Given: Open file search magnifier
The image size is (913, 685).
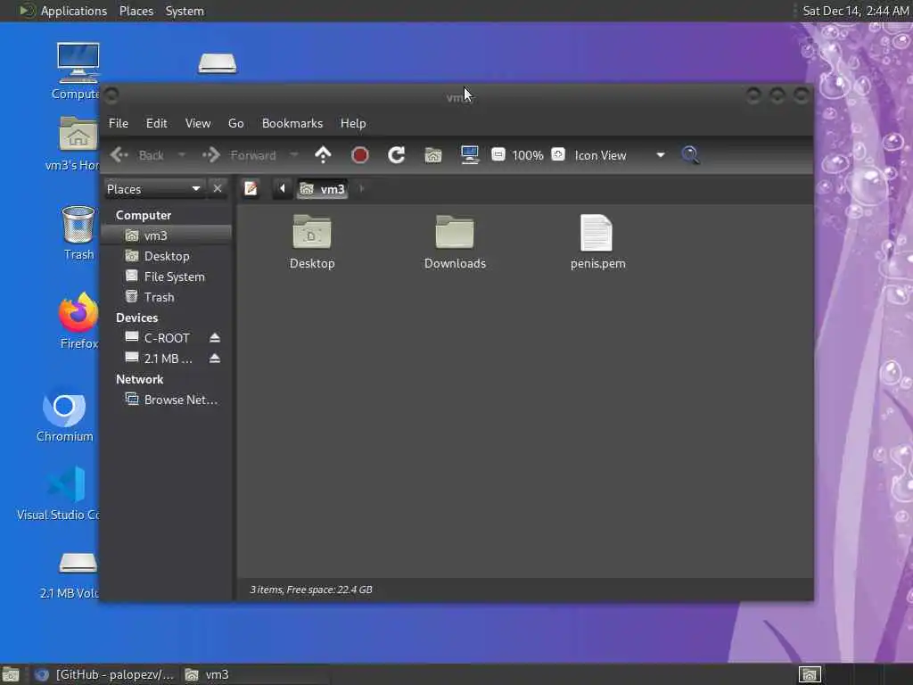Looking at the screenshot, I should (691, 155).
